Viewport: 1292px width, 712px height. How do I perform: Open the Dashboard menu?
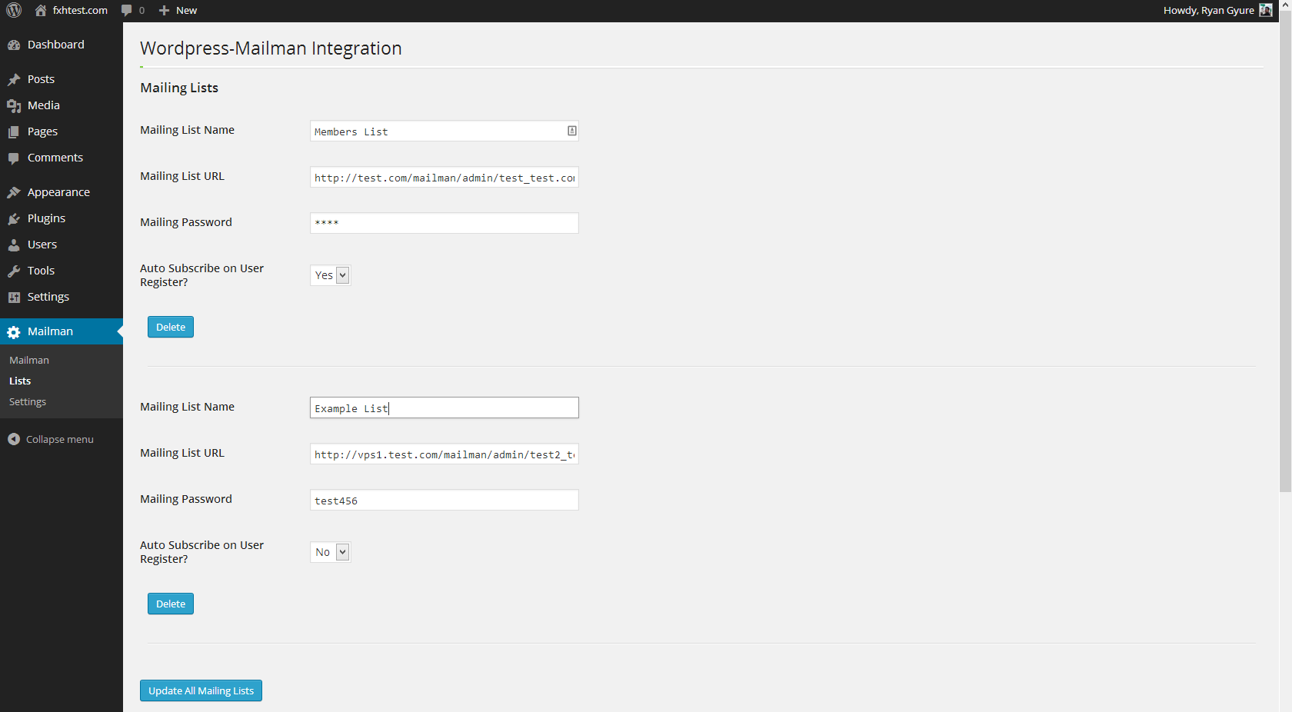62,45
